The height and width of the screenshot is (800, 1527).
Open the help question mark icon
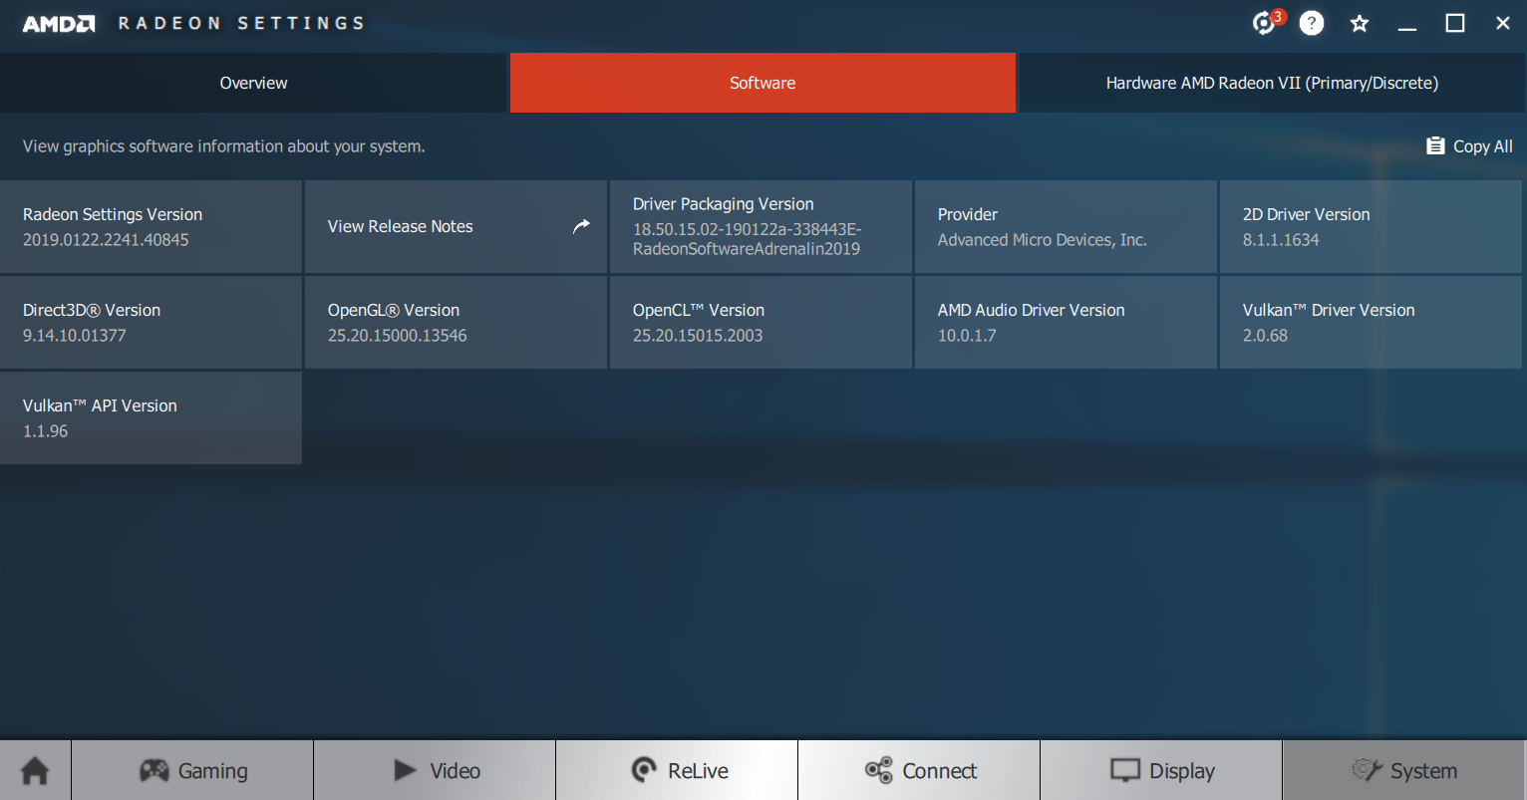1312,23
